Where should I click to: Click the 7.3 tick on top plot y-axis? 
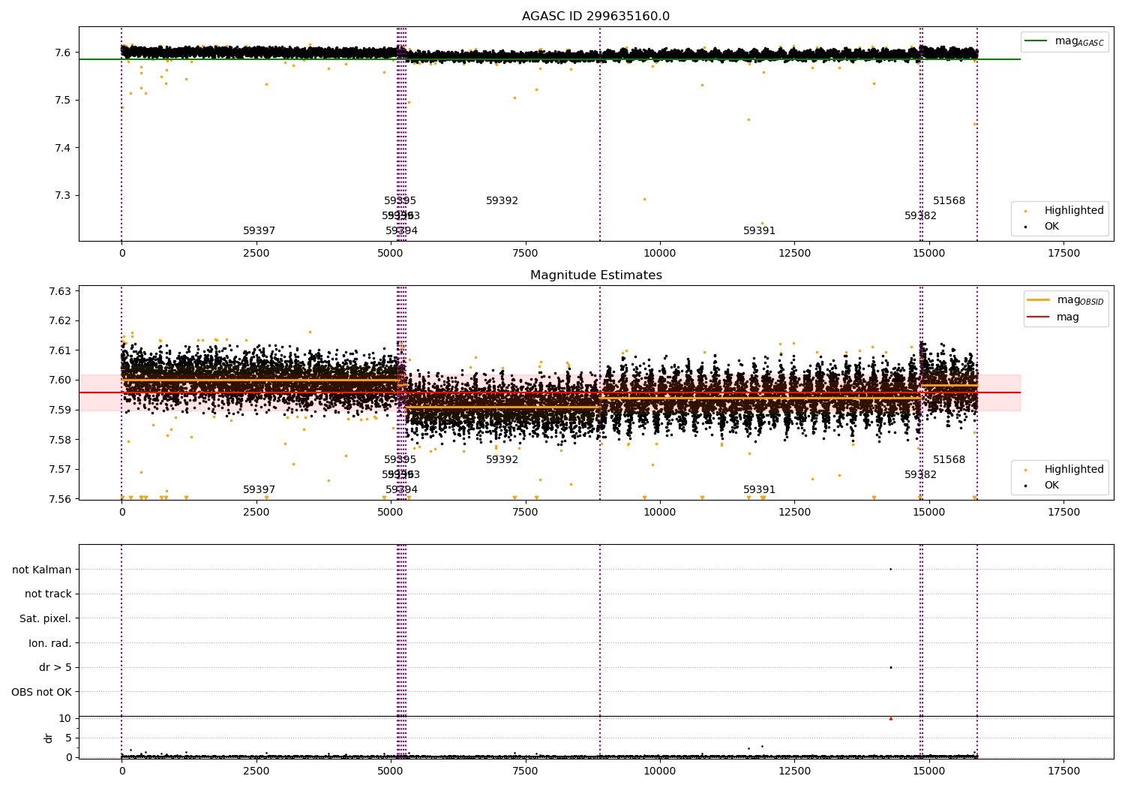tap(62, 195)
